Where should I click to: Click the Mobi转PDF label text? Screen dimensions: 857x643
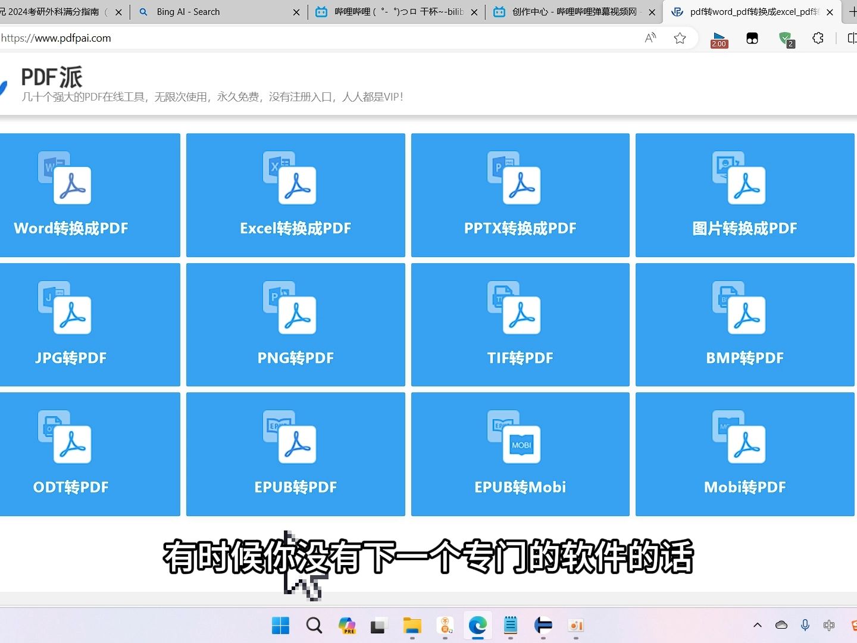point(745,488)
